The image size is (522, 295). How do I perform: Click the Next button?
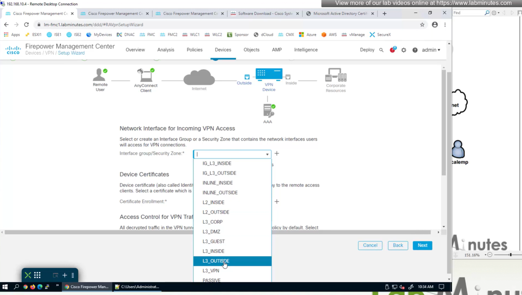point(422,245)
